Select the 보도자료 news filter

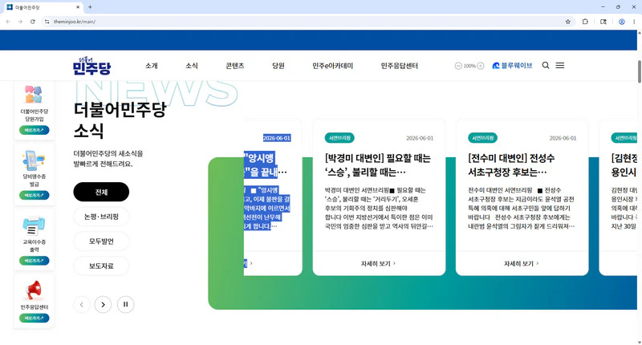click(101, 266)
